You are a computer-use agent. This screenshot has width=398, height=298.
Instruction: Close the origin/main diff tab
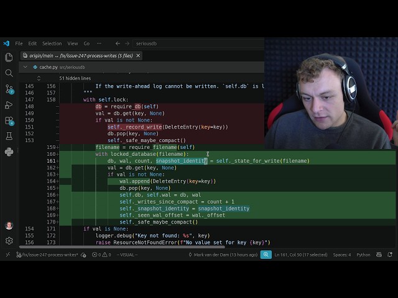click(x=138, y=55)
